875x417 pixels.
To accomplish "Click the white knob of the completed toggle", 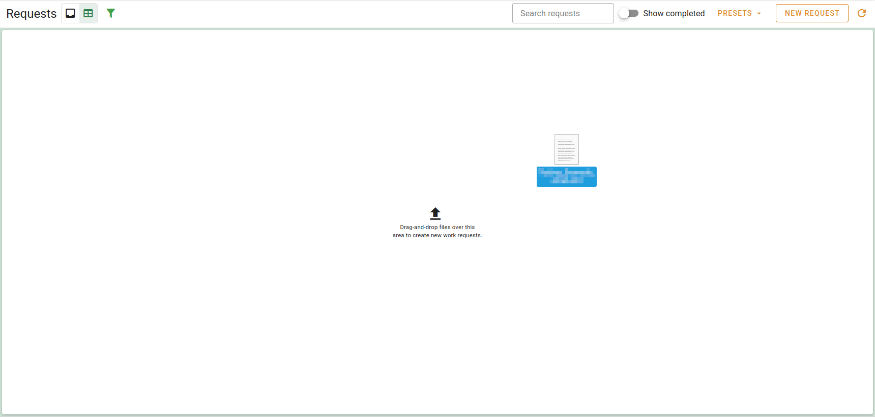I will coord(624,13).
